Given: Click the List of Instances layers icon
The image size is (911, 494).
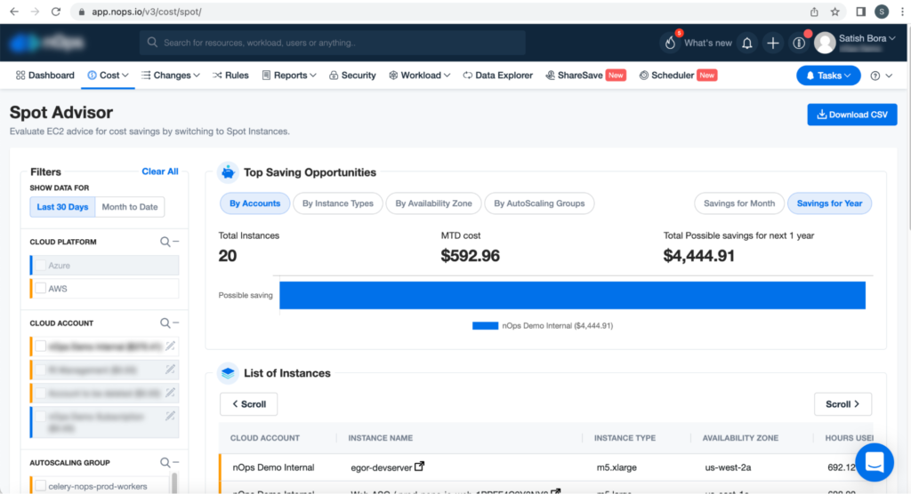Looking at the screenshot, I should point(228,373).
